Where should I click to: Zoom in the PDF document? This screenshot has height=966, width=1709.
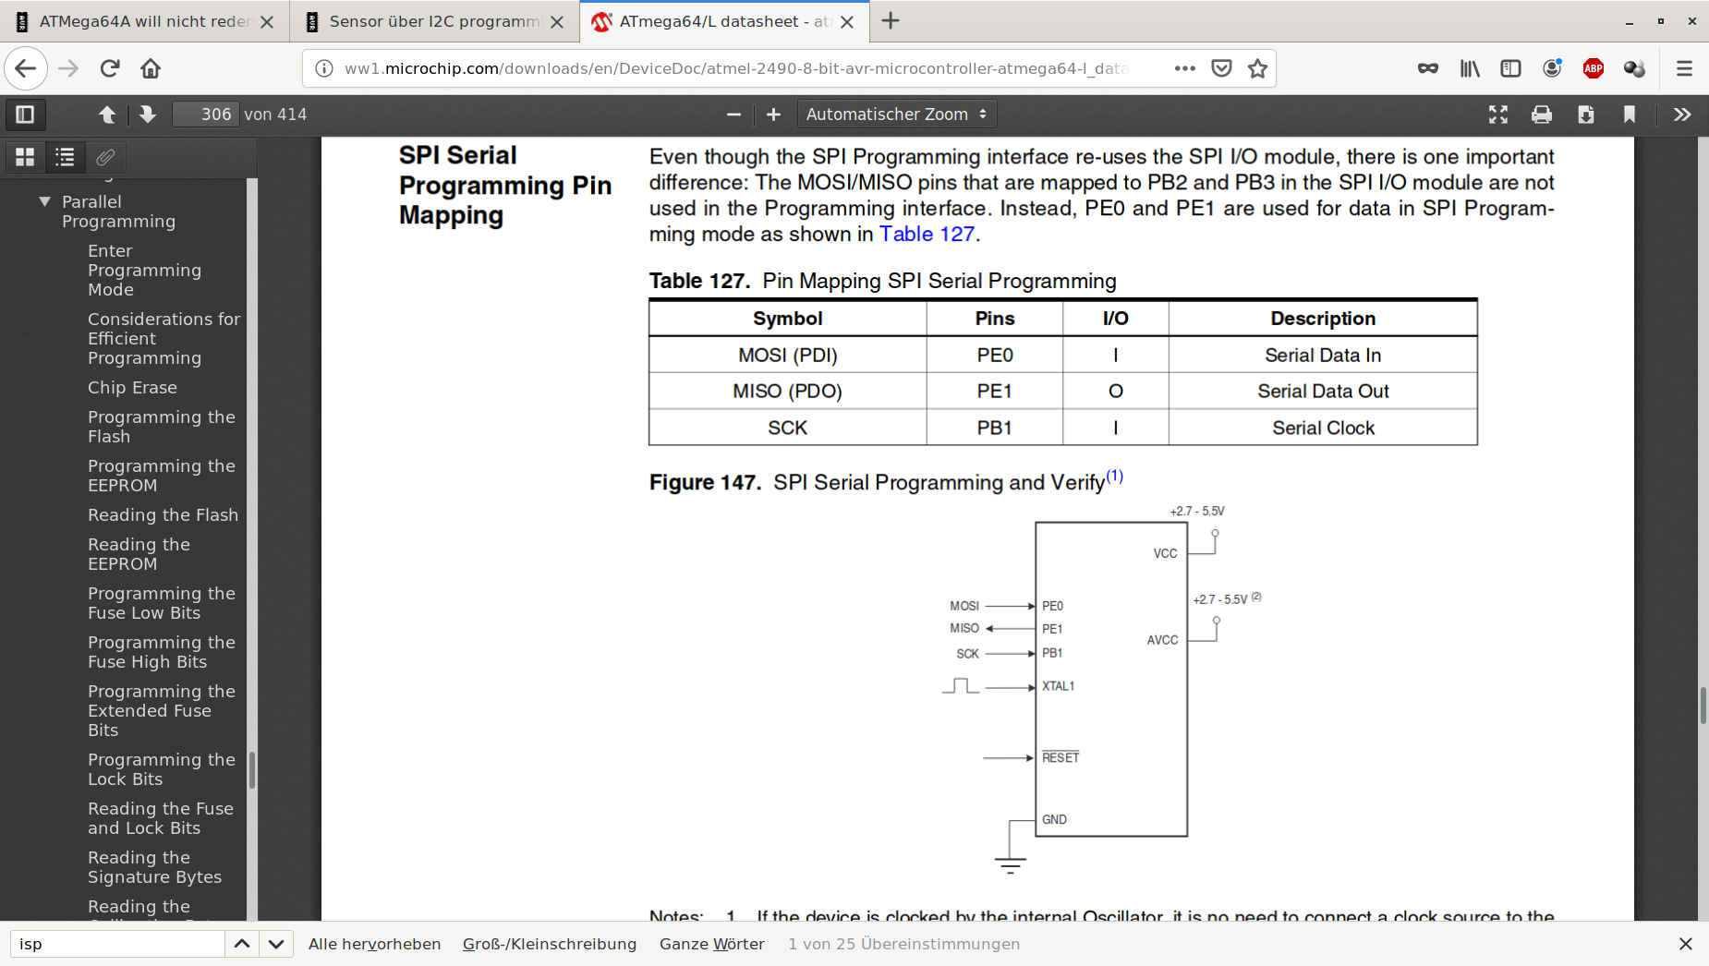pyautogui.click(x=774, y=115)
